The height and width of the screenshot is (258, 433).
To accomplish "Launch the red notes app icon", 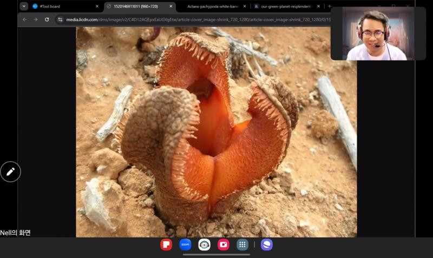I will point(166,244).
